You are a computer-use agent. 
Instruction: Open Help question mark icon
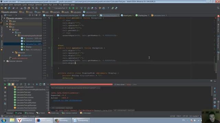108,8
